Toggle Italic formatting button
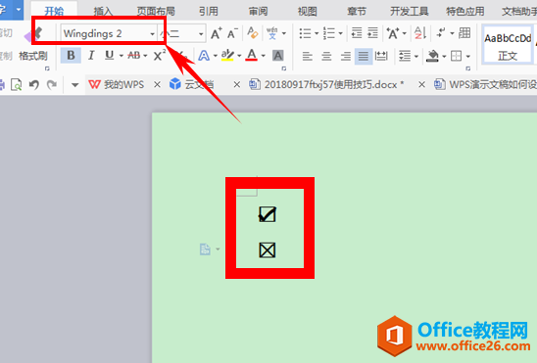Image resolution: width=537 pixels, height=363 pixels. pyautogui.click(x=91, y=56)
